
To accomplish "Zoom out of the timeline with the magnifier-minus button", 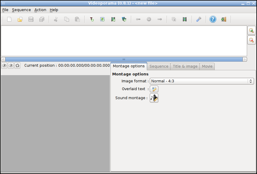I will tap(251, 40).
